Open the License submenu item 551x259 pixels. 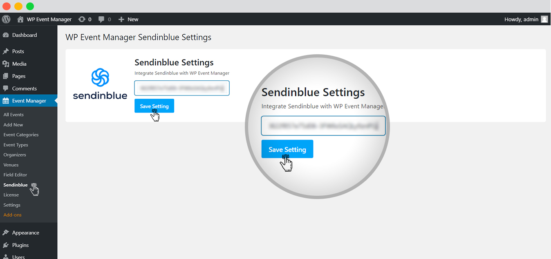pyautogui.click(x=11, y=195)
